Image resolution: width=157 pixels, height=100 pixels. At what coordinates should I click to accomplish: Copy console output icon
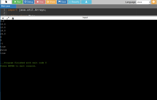pyautogui.click(x=13, y=18)
